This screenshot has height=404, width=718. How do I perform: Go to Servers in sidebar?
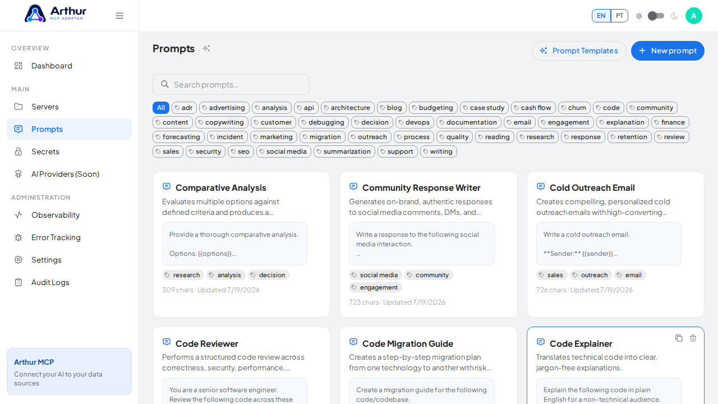[70, 107]
